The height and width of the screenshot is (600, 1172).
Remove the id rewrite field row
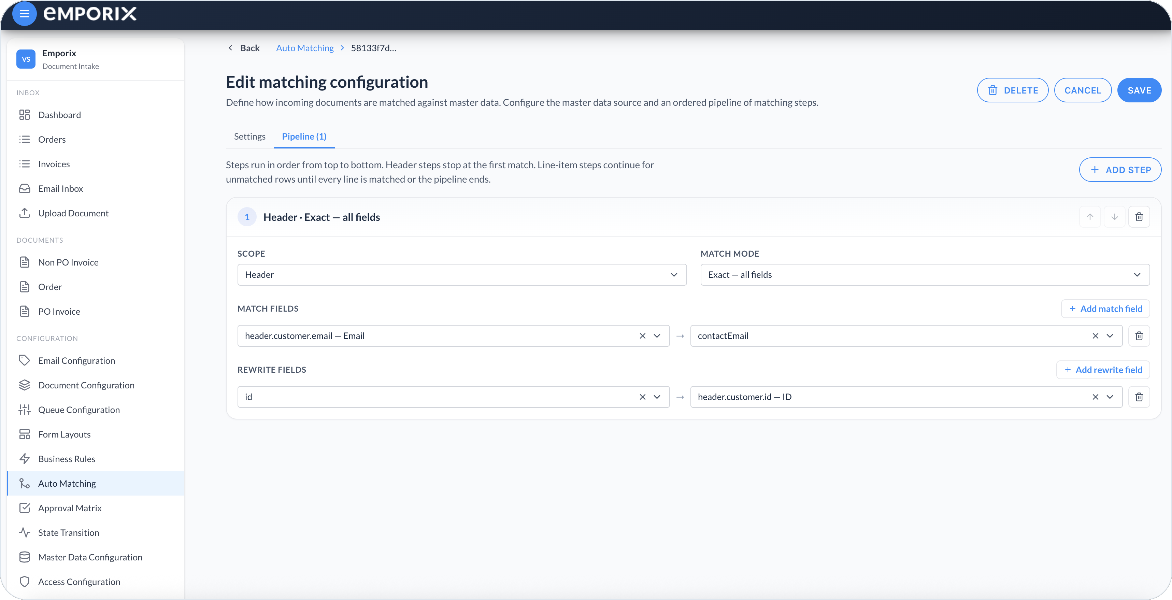[x=1139, y=397]
